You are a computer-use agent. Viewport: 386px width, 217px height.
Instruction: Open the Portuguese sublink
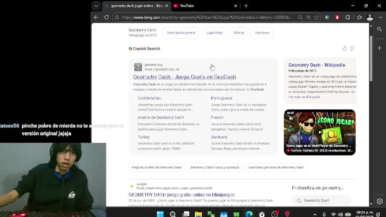(221, 98)
